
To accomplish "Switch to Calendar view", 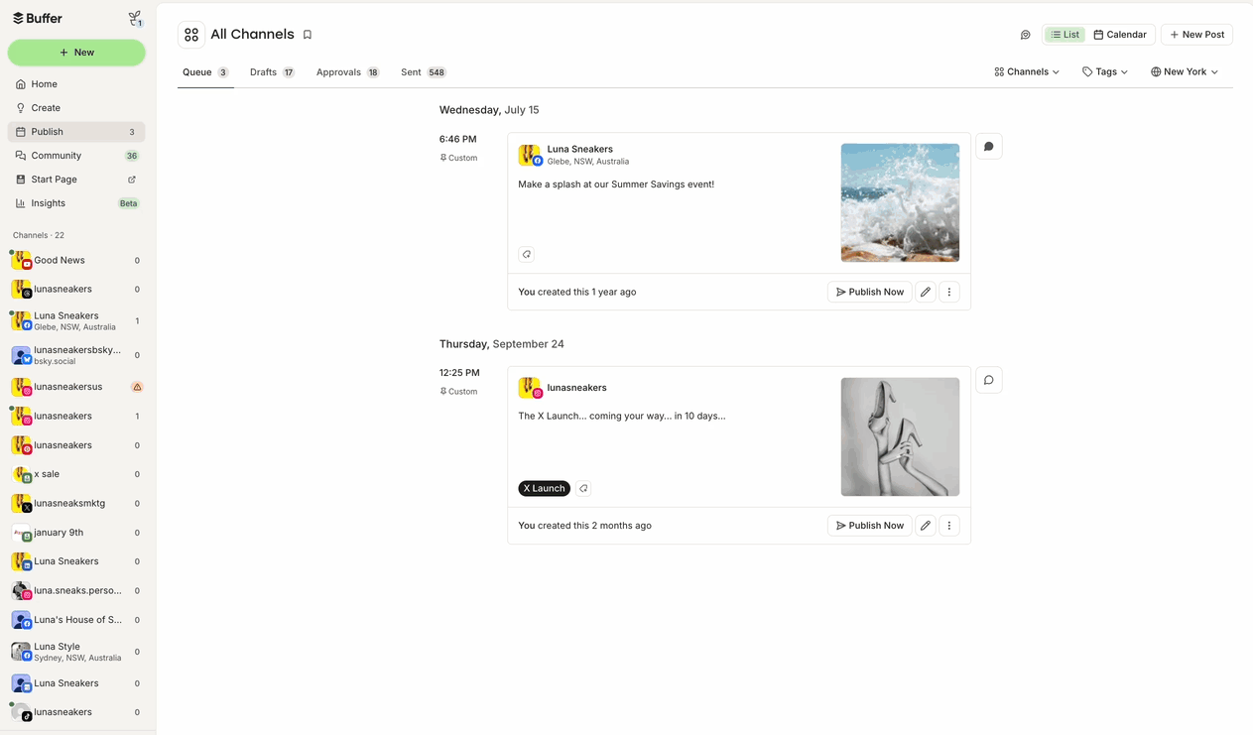I will pos(1120,35).
